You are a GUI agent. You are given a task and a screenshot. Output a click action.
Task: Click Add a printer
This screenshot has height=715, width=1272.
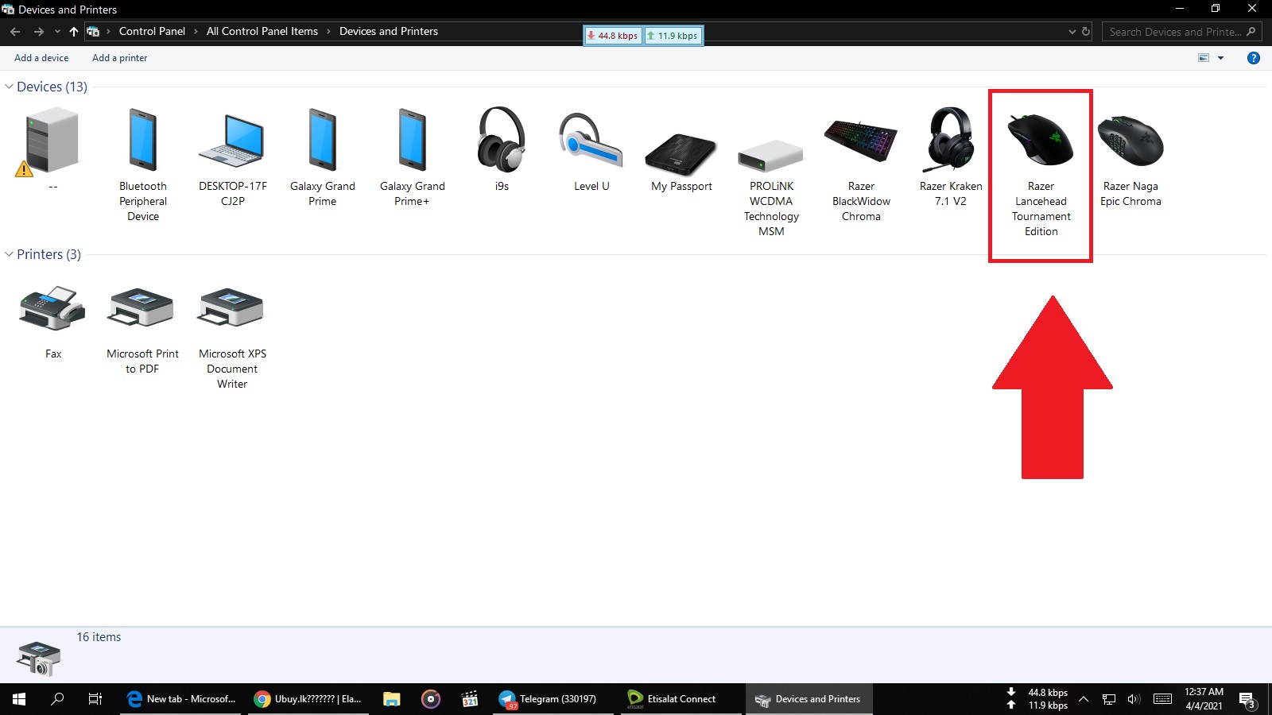coord(119,58)
